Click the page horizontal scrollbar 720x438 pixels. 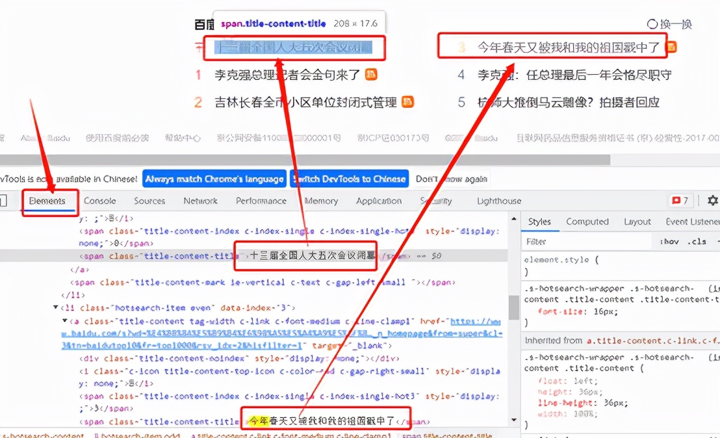(x=305, y=159)
